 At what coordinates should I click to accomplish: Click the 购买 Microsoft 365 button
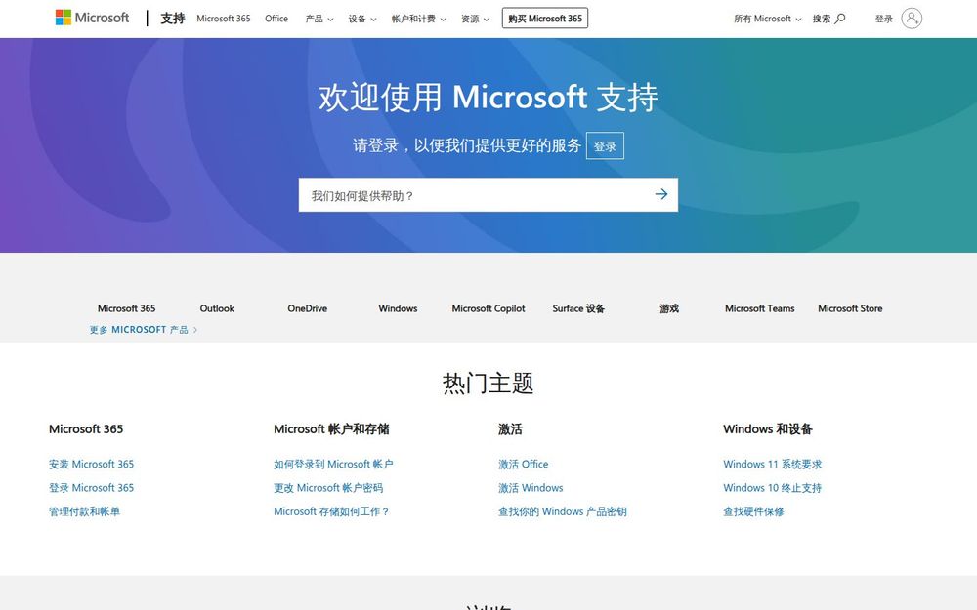(544, 18)
